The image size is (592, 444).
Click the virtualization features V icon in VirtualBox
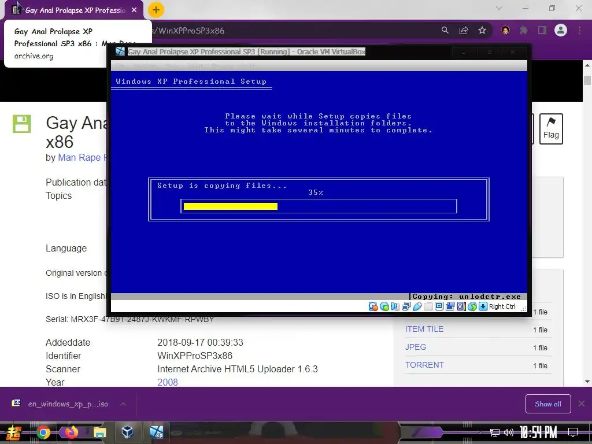coord(460,306)
